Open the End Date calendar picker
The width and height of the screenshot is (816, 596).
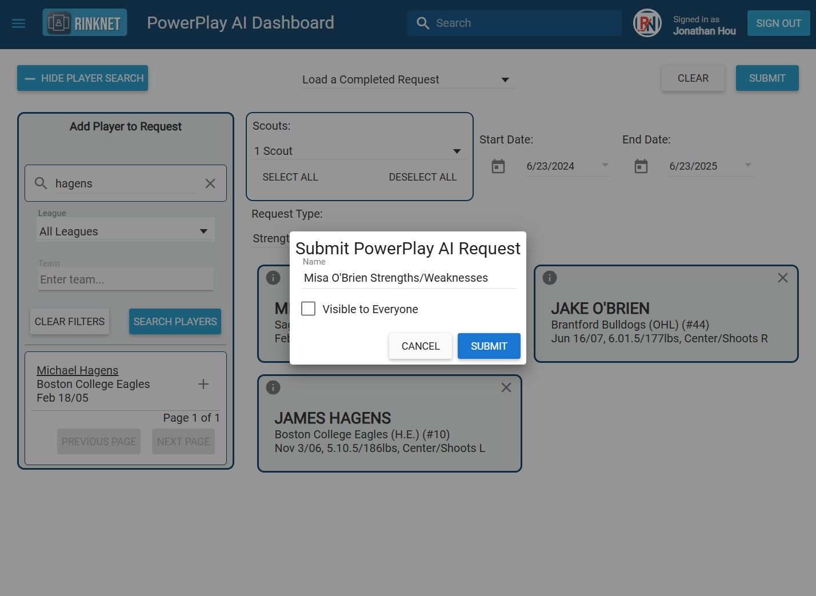click(x=641, y=166)
